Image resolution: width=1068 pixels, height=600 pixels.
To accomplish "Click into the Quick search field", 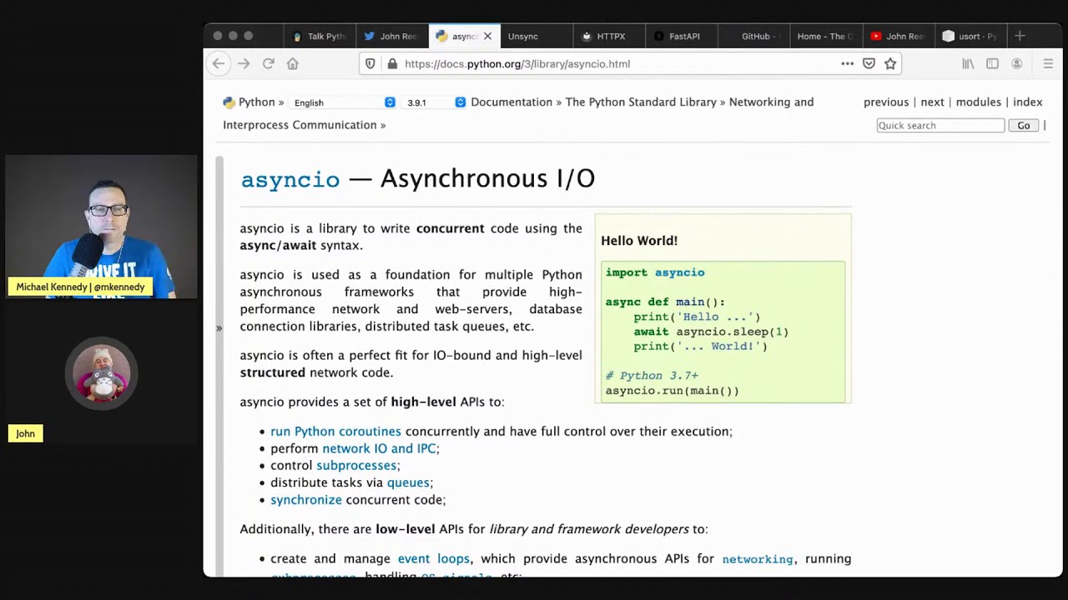I will (940, 125).
